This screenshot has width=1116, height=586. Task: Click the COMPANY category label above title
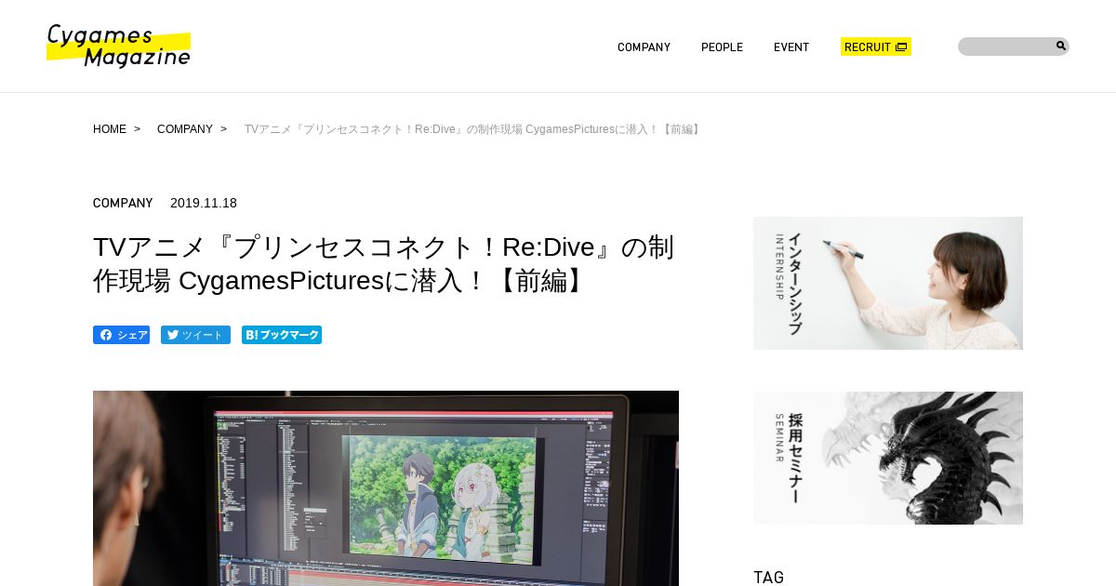[123, 203]
